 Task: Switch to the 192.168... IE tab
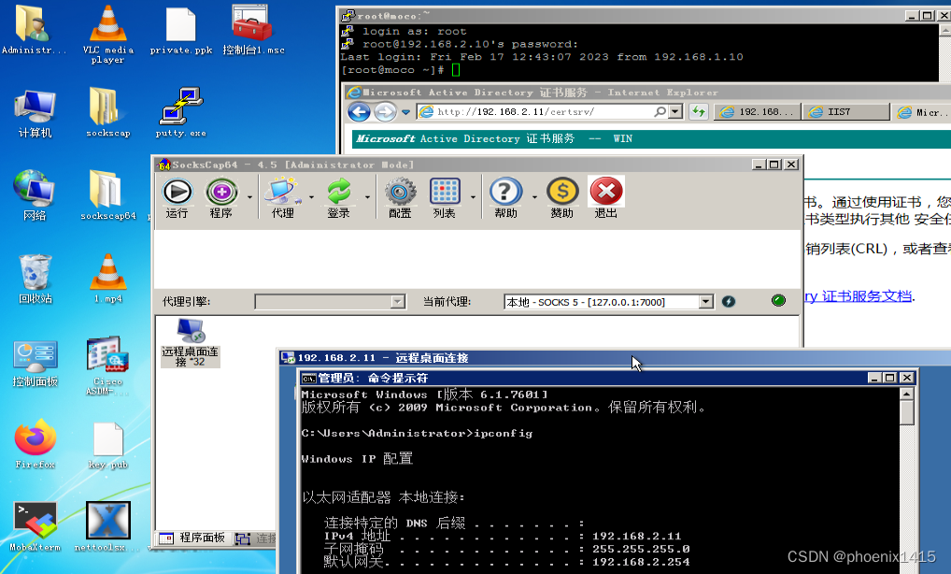click(x=757, y=111)
